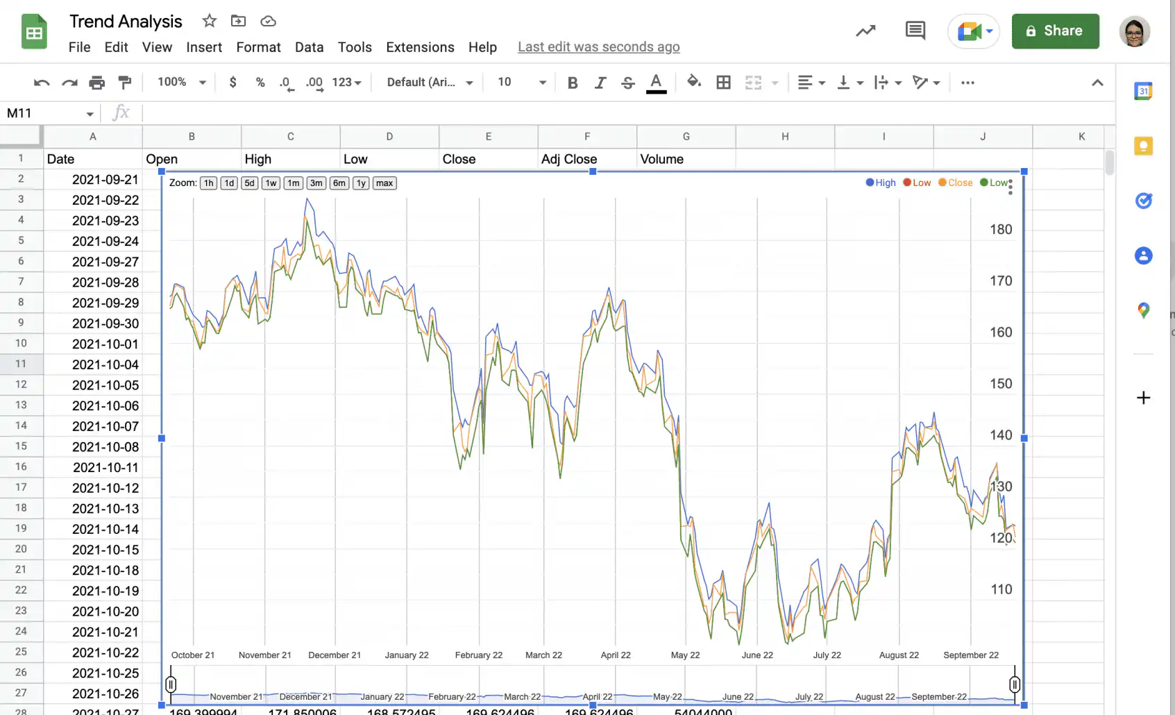Image resolution: width=1175 pixels, height=715 pixels.
Task: Click the Name Box showing M11
Action: [50, 113]
